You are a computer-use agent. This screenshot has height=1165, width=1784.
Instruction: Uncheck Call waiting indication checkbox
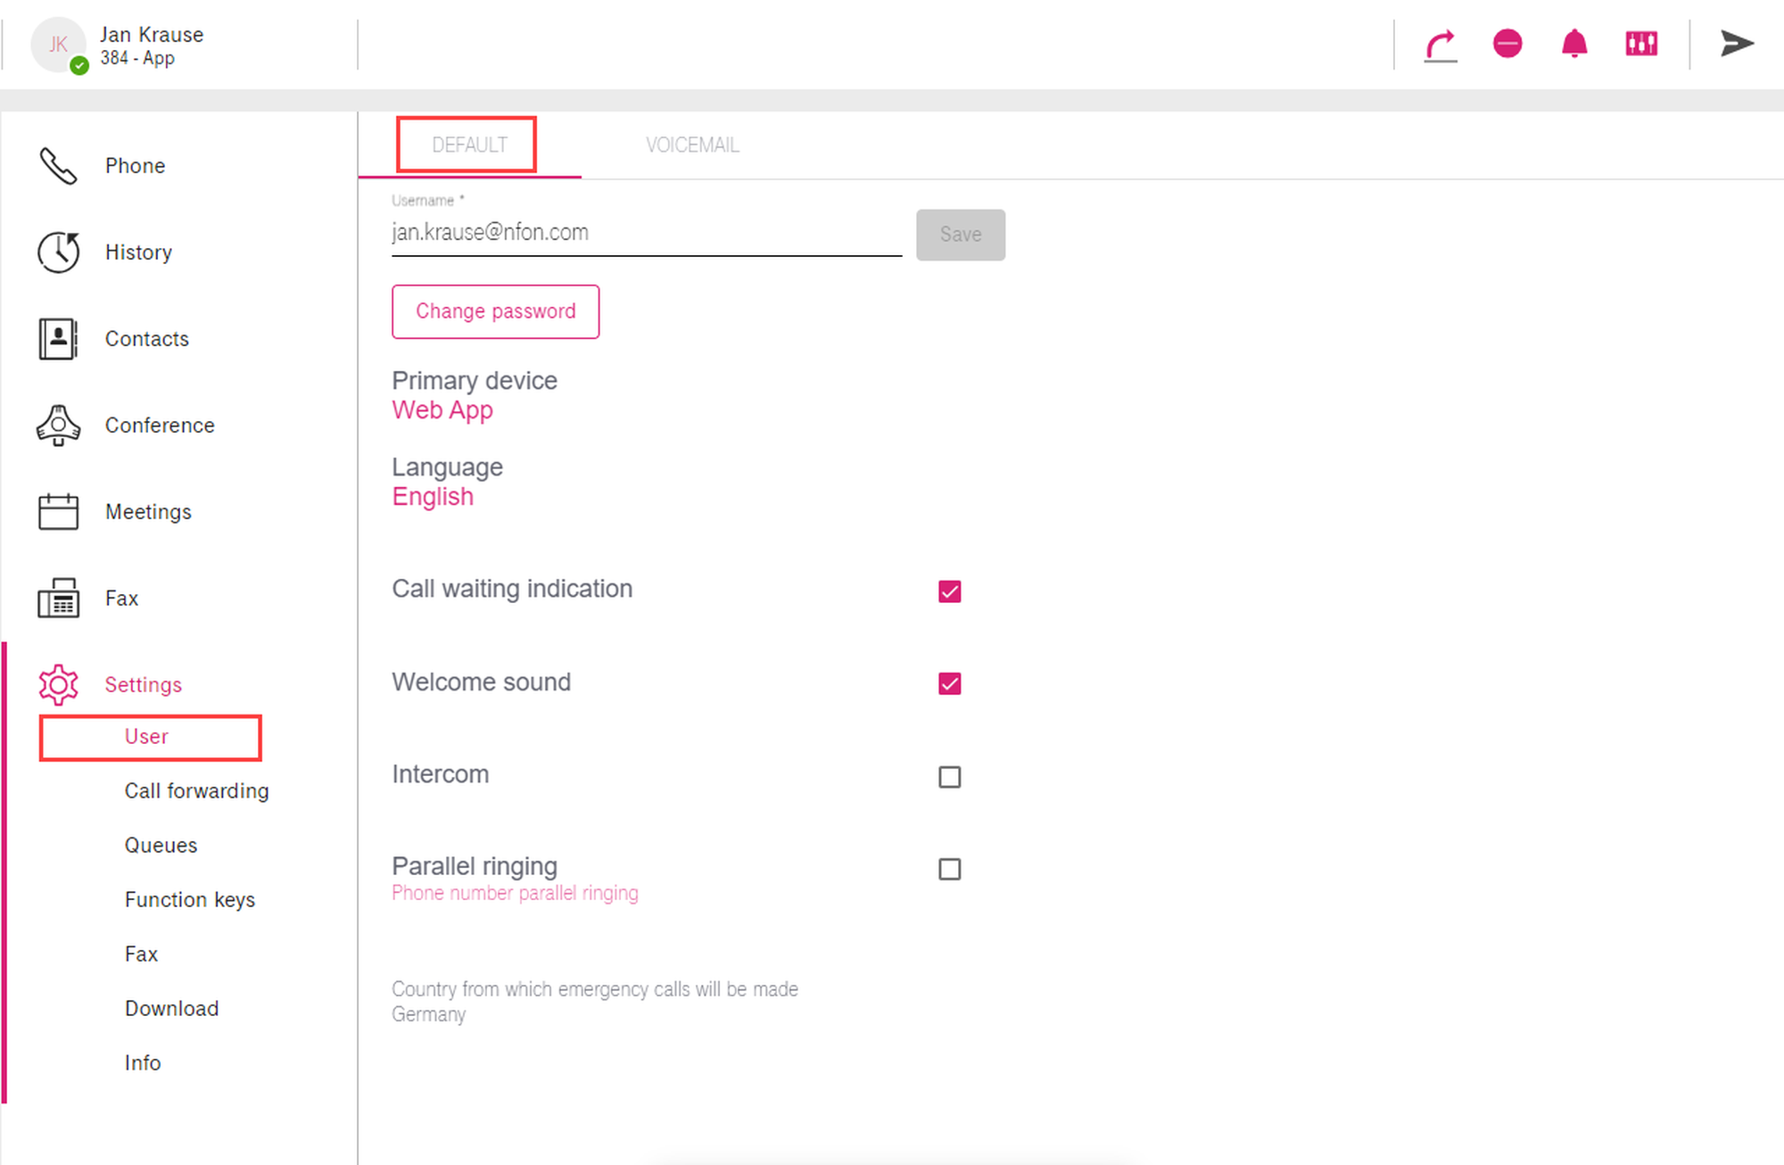pyautogui.click(x=949, y=591)
